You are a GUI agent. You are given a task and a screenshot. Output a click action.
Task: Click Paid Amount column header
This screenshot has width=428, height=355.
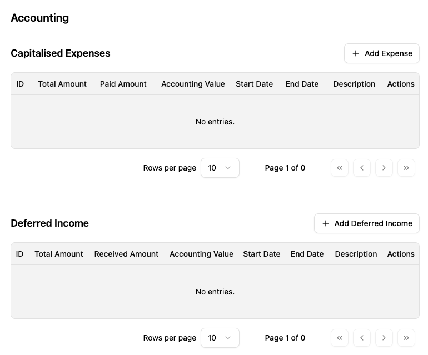tap(123, 84)
